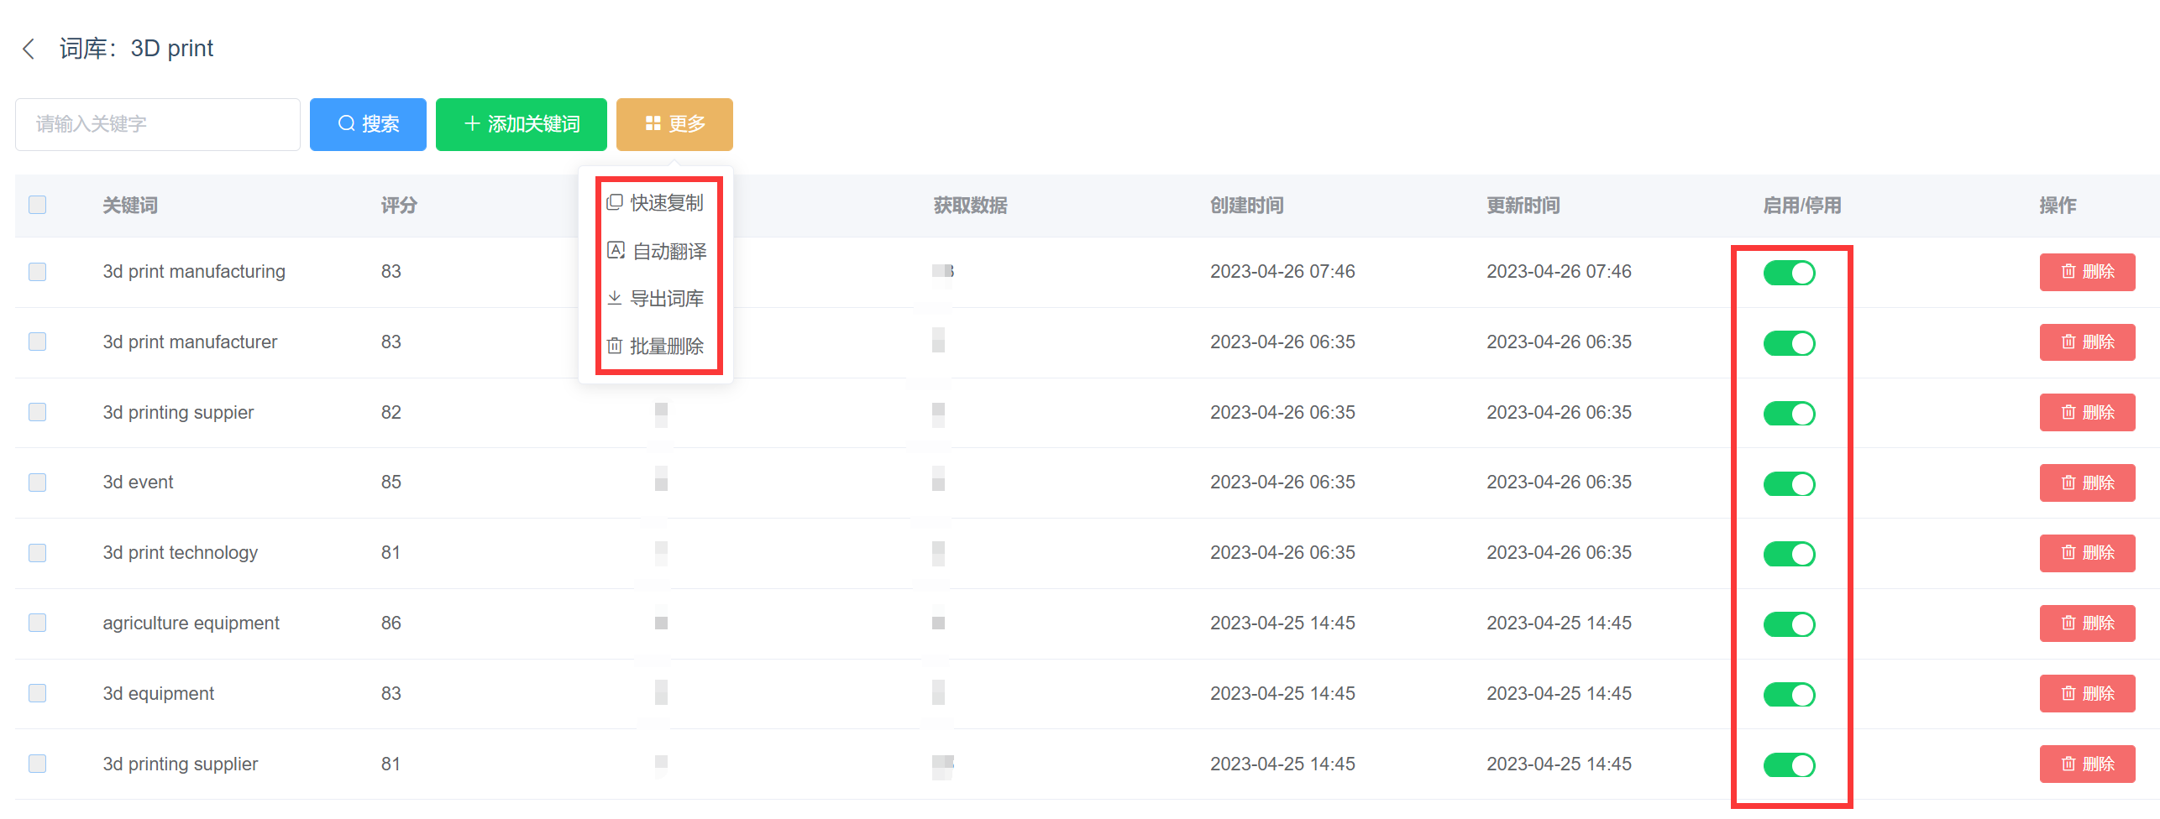The image size is (2160, 819).
Task: Click the 评分 column header
Action: pyautogui.click(x=399, y=206)
